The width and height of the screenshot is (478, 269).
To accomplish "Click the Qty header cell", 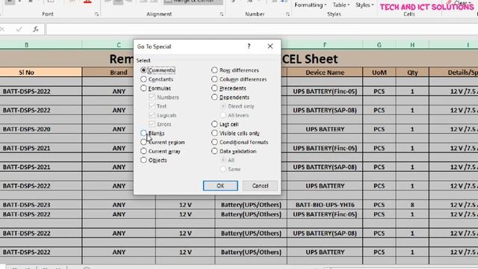I will pyautogui.click(x=412, y=72).
